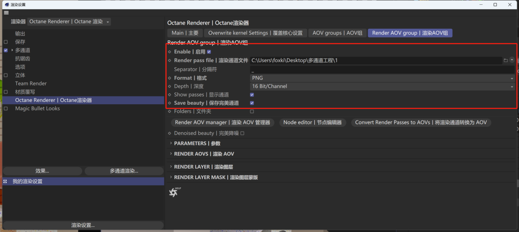Expand the 多通道 tree arrow

click(x=12, y=50)
